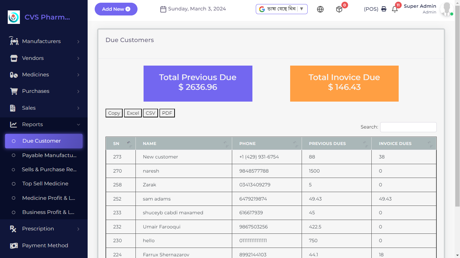Open the Prescription Rx icon in sidebar
This screenshot has height=258, width=460.
pos(13,228)
